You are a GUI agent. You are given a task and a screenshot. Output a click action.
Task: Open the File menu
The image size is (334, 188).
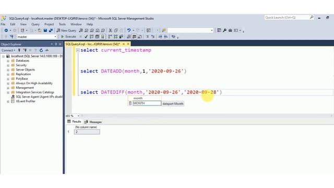click(3, 25)
